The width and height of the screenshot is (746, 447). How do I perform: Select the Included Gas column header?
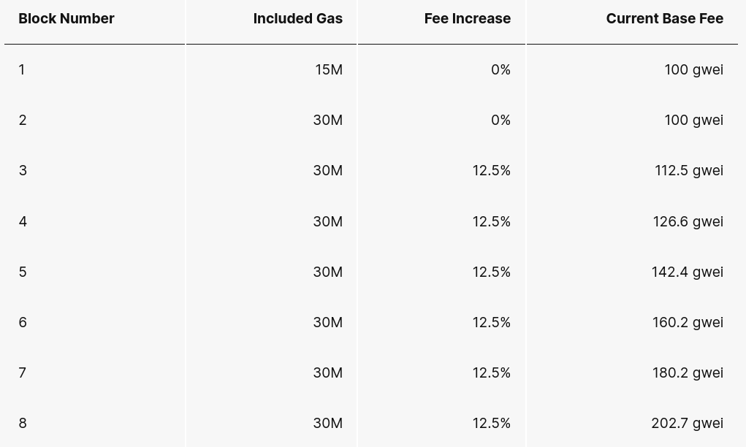[x=298, y=18]
